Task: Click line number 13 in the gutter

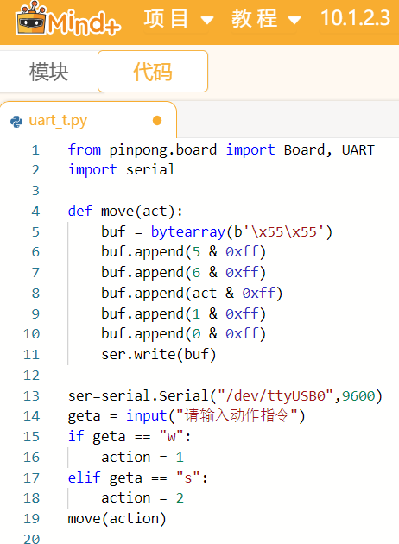Action: (32, 395)
